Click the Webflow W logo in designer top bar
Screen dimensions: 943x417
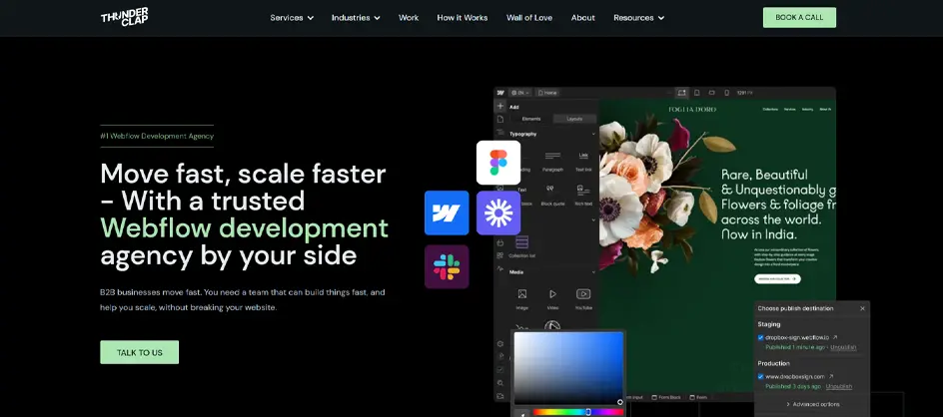pyautogui.click(x=500, y=93)
